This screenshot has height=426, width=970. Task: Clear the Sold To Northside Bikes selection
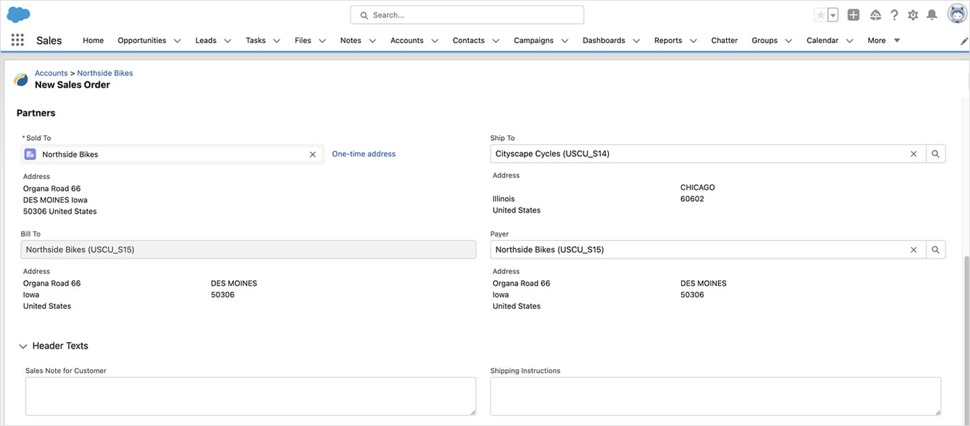point(313,154)
